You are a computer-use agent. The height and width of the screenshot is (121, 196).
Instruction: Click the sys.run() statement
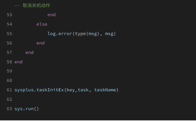27,109
